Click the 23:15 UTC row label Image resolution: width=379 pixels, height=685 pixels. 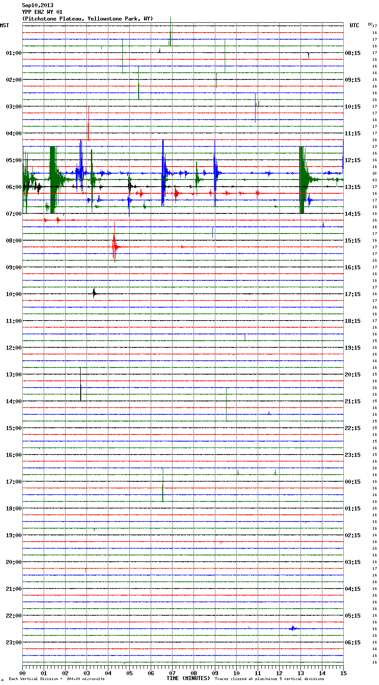point(353,455)
